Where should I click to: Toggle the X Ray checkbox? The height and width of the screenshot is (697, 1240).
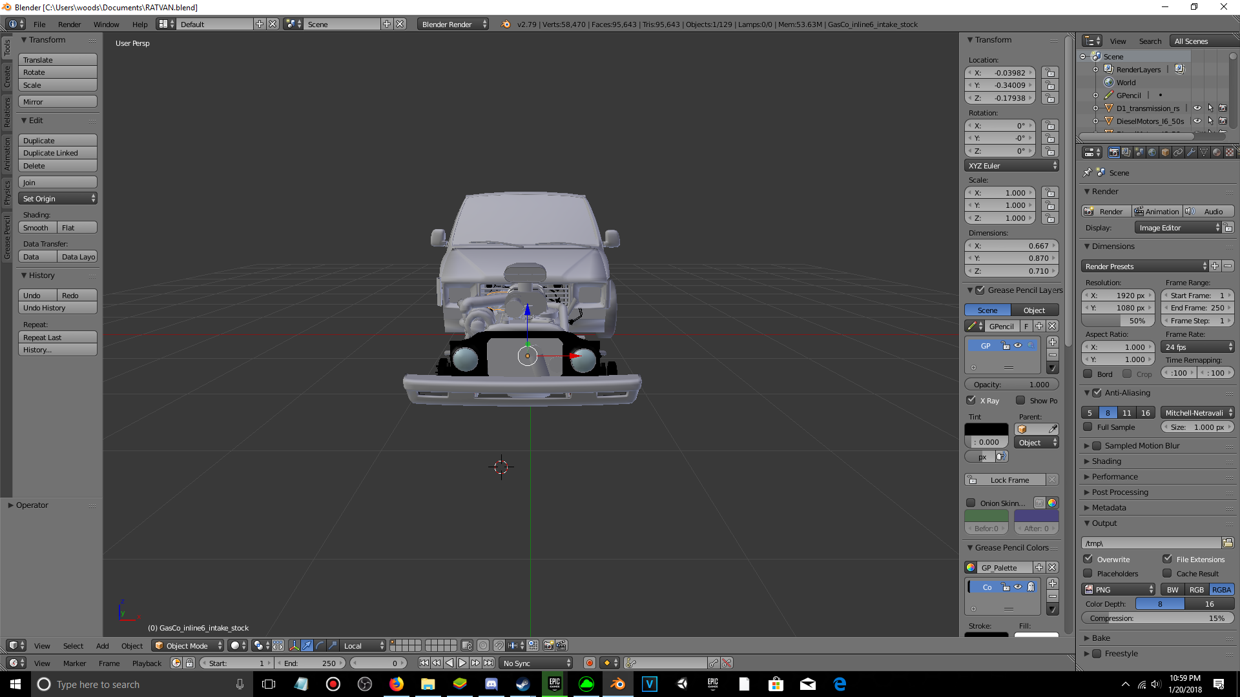971,400
